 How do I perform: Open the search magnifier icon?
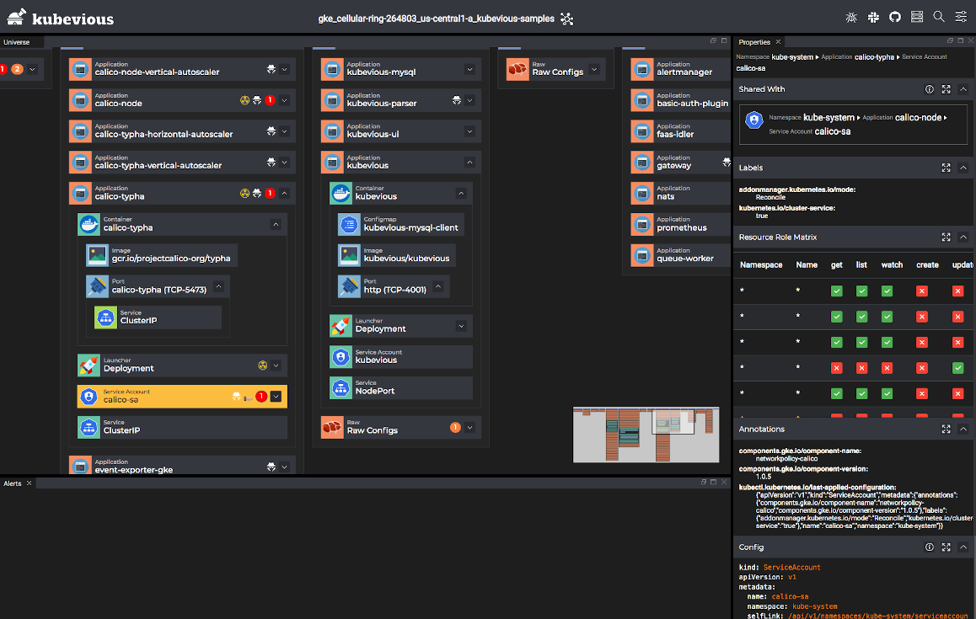939,17
